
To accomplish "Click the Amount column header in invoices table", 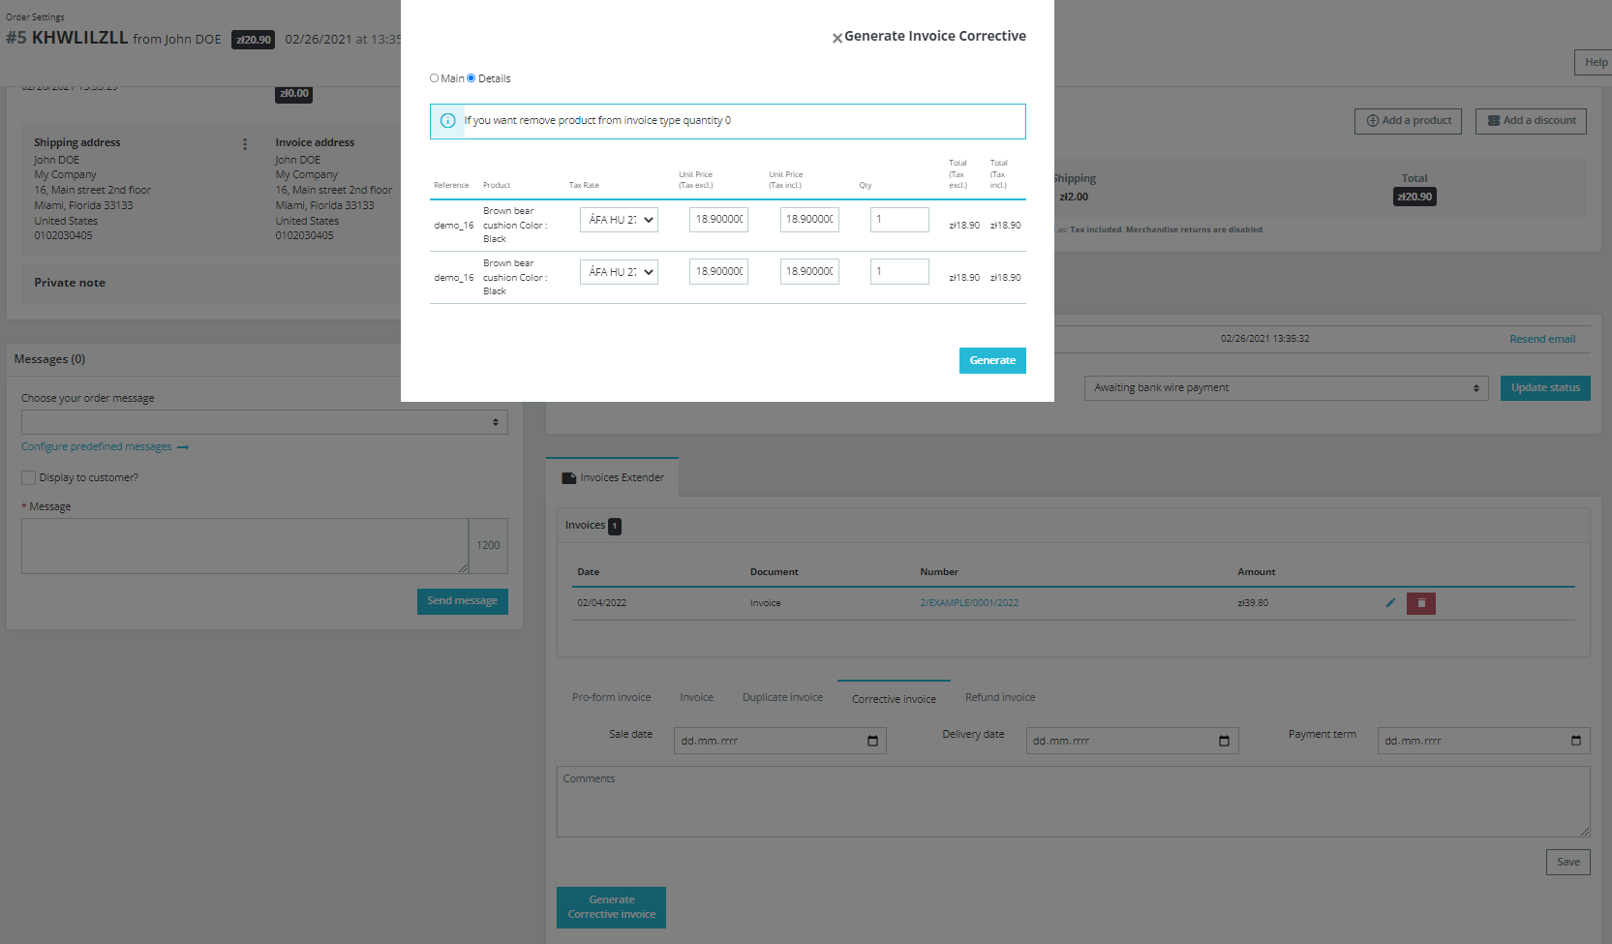I will tap(1257, 572).
